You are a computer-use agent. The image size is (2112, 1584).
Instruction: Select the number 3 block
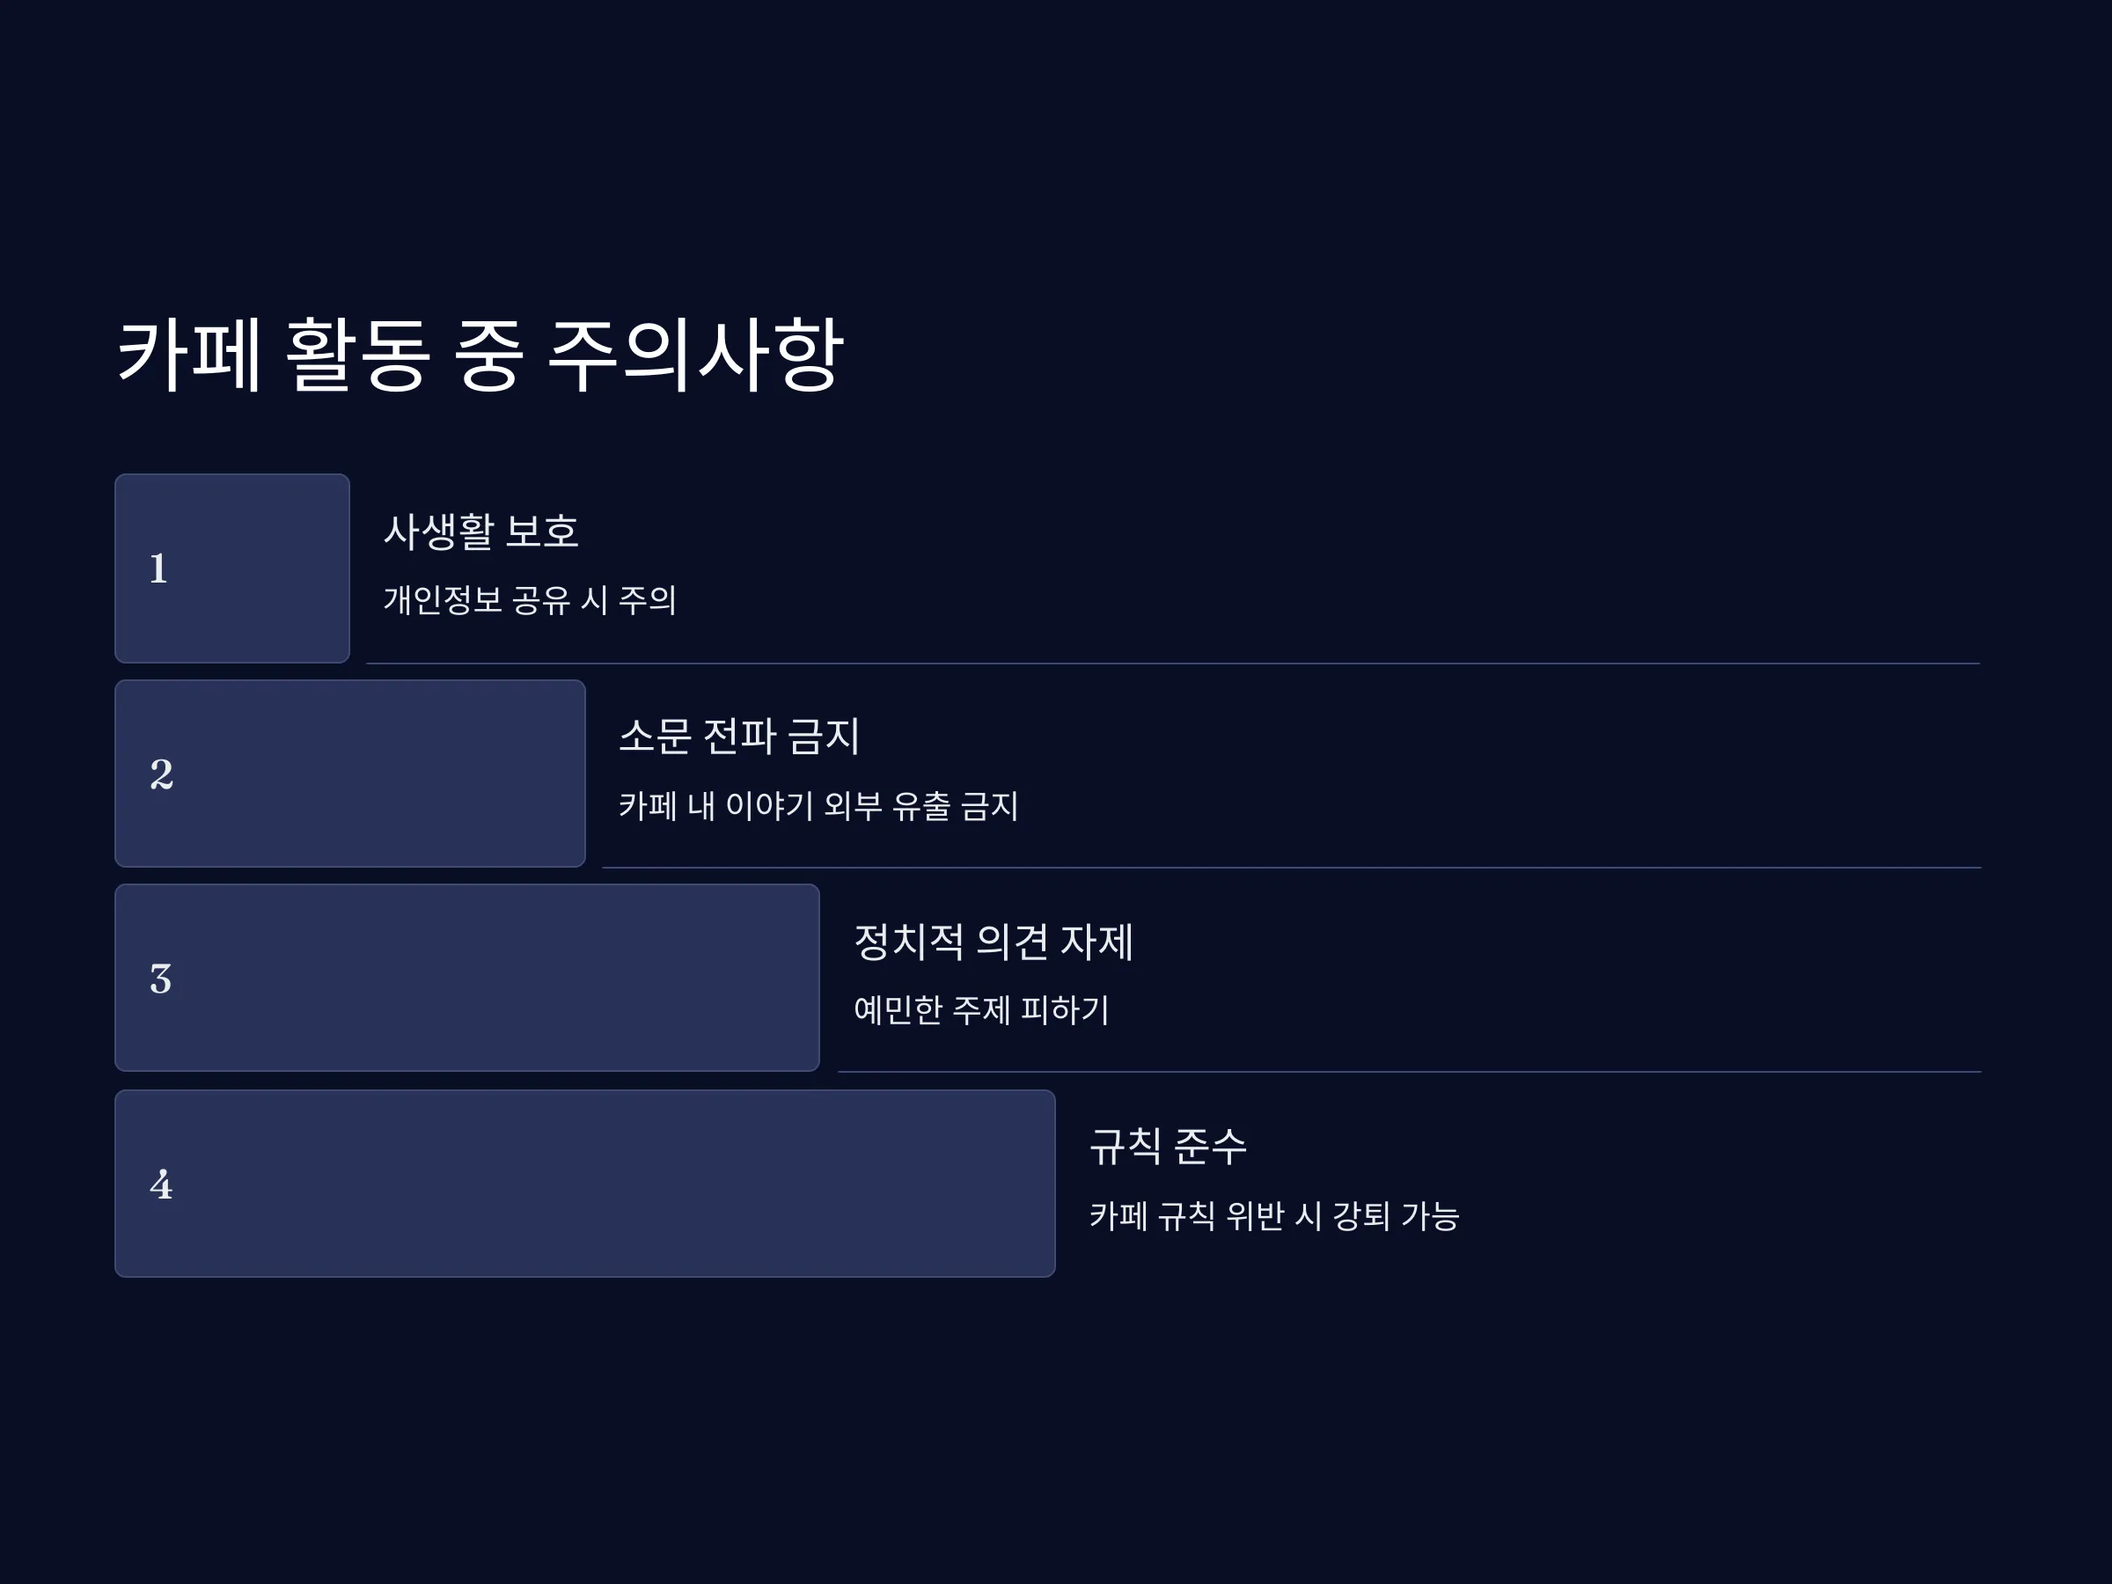(x=467, y=978)
